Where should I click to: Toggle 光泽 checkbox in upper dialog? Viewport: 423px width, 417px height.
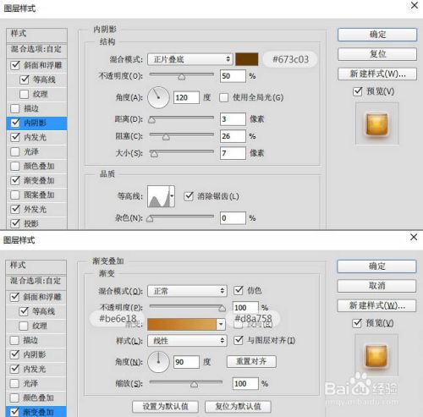[15, 151]
